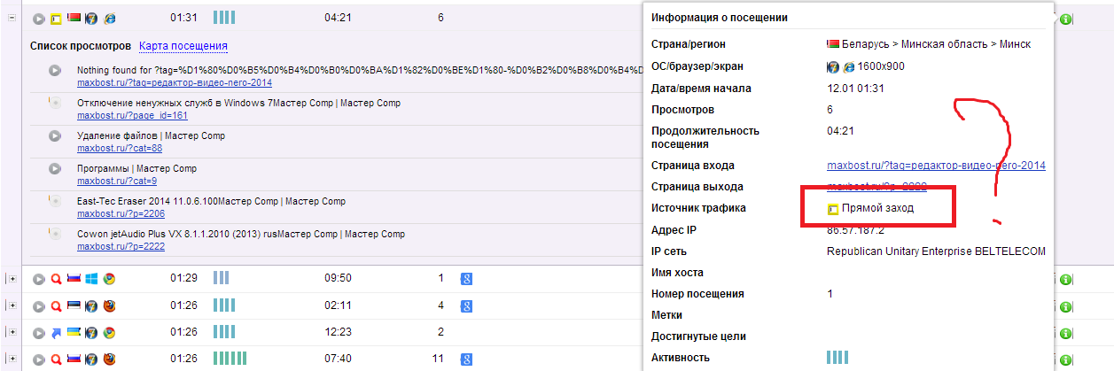The height and width of the screenshot is (371, 1114).
Task: Click the Google icon in 09:50 duration row
Action: click(x=465, y=279)
